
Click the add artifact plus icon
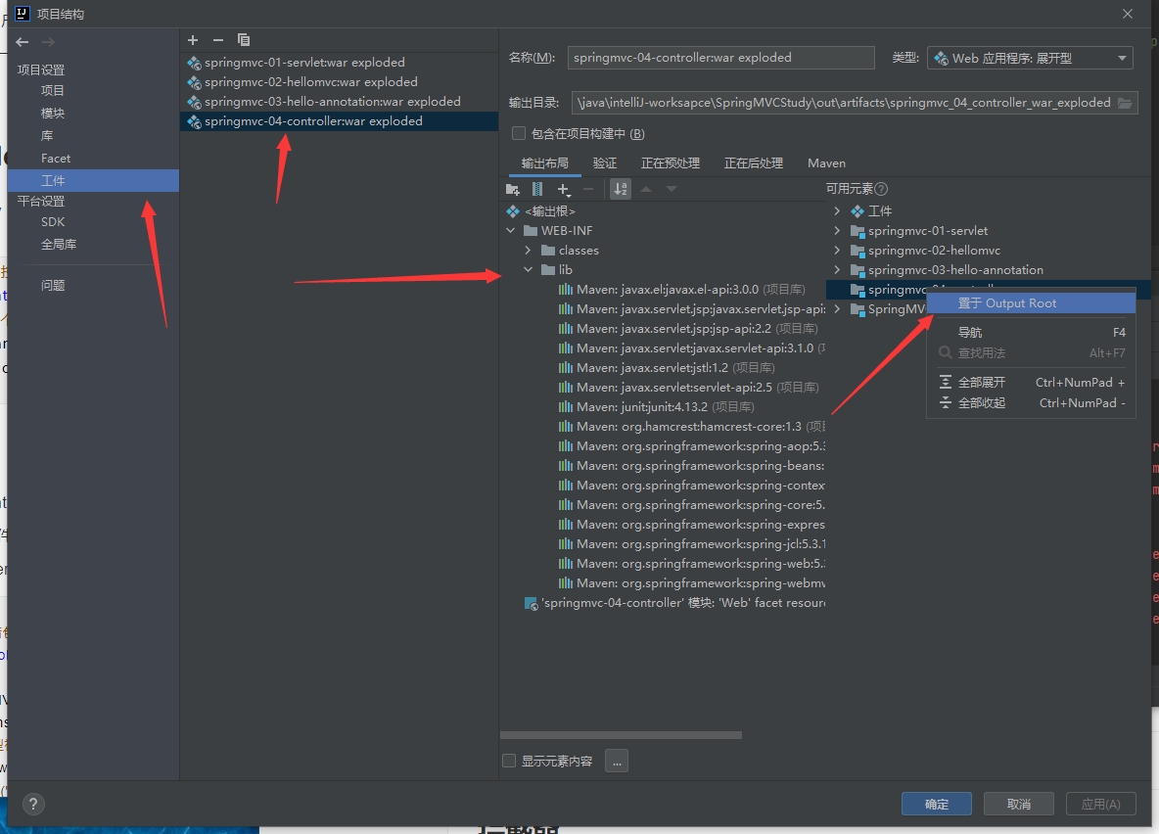click(193, 40)
